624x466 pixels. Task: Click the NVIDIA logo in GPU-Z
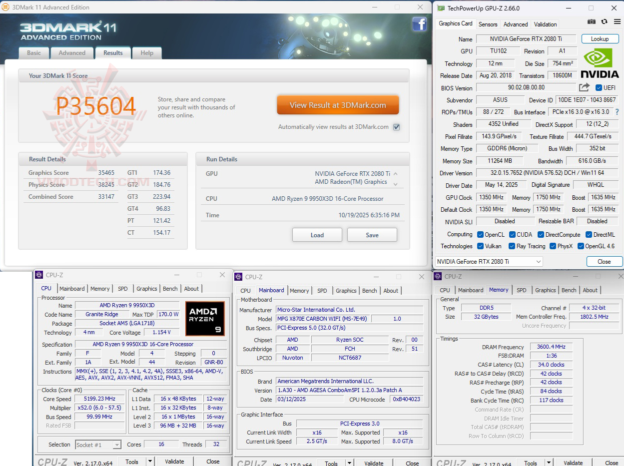click(600, 63)
